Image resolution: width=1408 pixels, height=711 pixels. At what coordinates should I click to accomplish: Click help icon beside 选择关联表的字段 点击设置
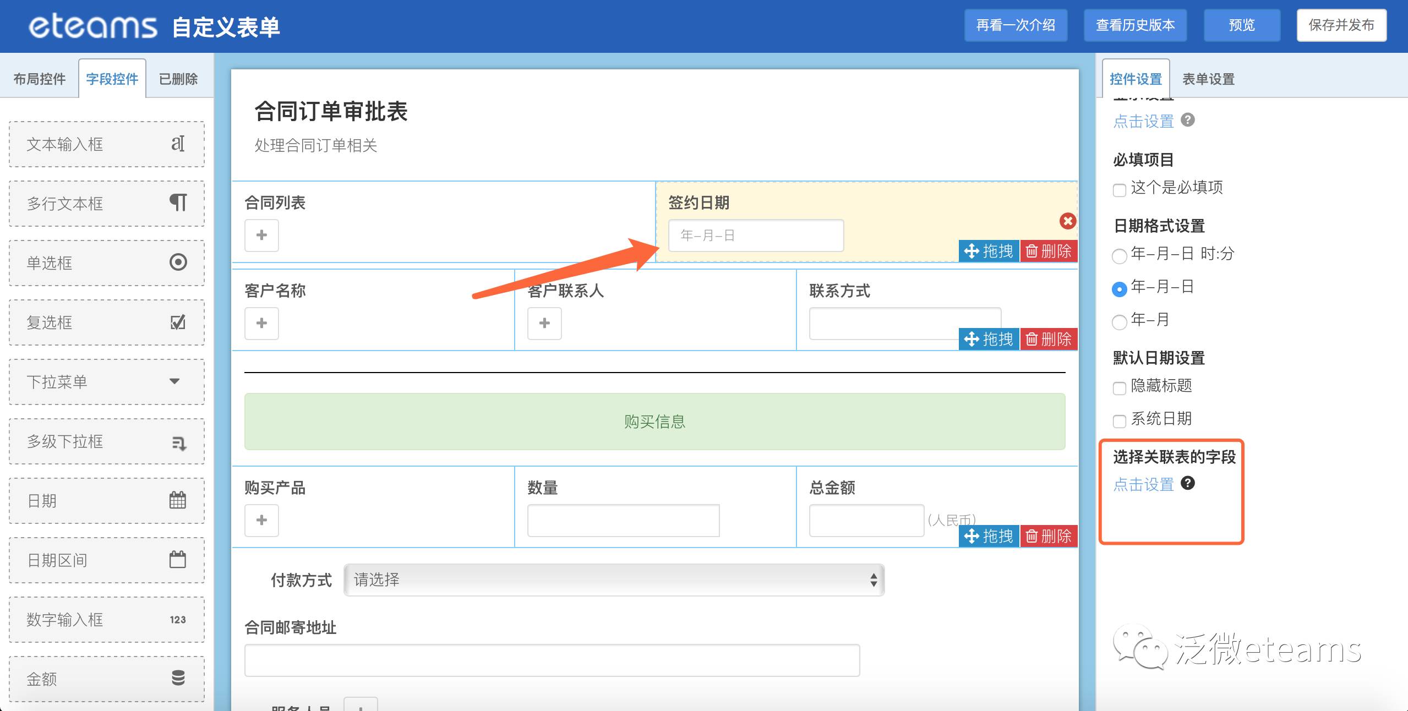(1188, 483)
